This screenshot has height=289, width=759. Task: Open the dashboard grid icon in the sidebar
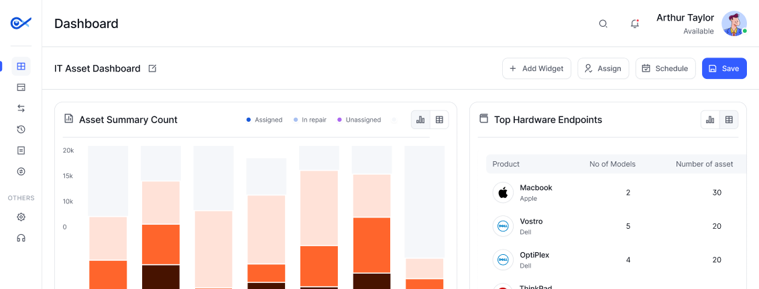click(x=21, y=66)
